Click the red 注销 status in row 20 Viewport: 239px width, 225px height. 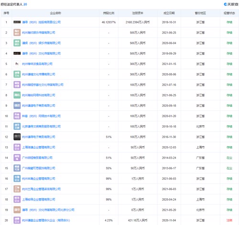229,220
